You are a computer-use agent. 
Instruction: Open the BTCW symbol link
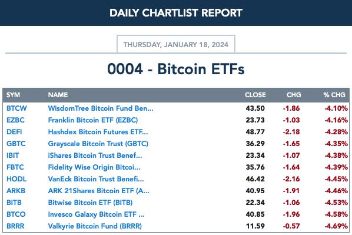16,108
